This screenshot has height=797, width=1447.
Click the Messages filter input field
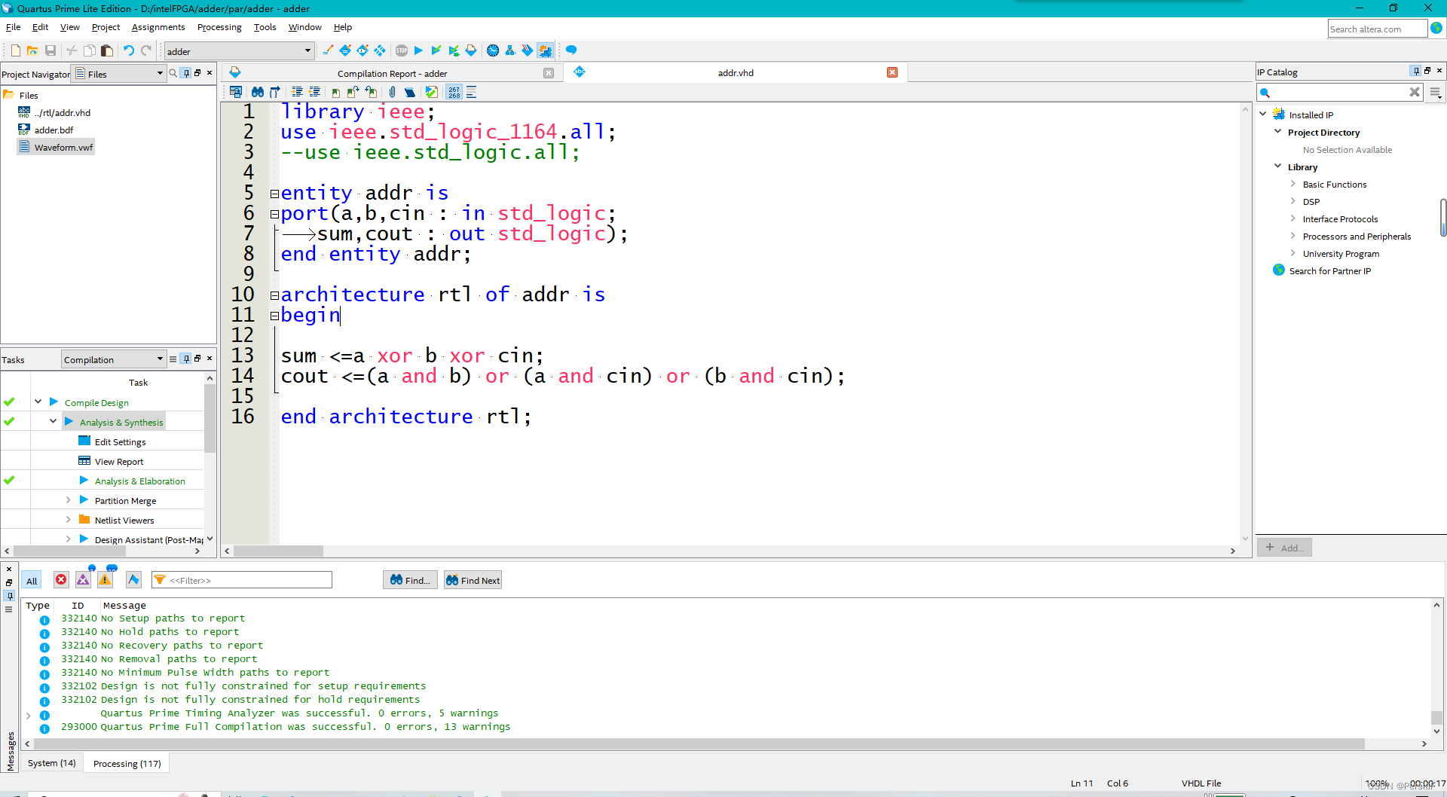[242, 580]
